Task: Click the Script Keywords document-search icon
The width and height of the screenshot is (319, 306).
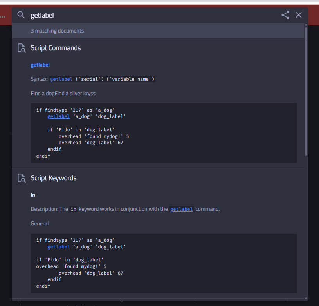Action: tap(22, 178)
